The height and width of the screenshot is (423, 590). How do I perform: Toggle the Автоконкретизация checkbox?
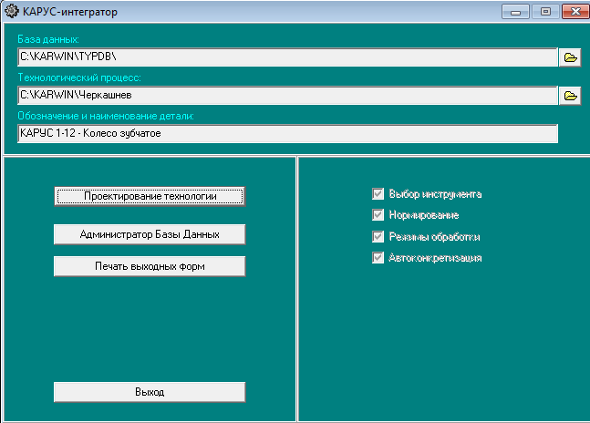coord(378,258)
